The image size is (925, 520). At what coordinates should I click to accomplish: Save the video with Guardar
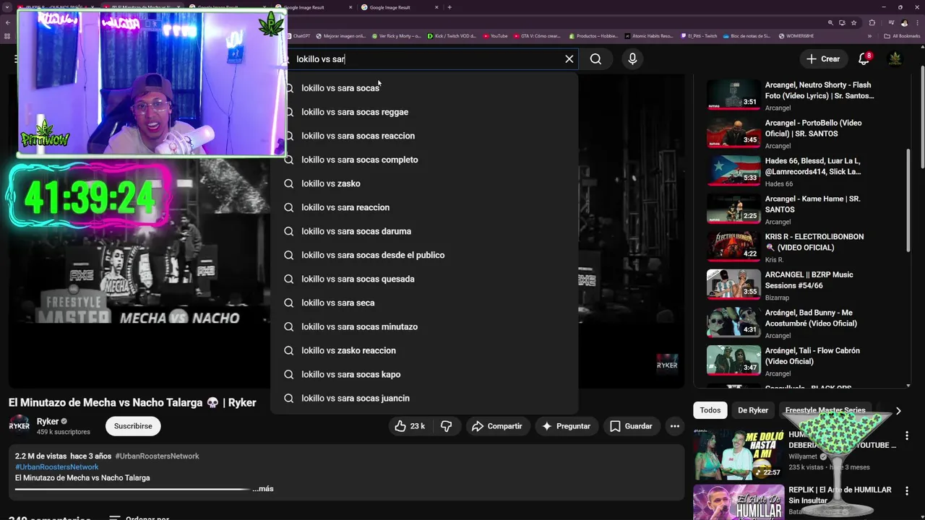(x=631, y=426)
